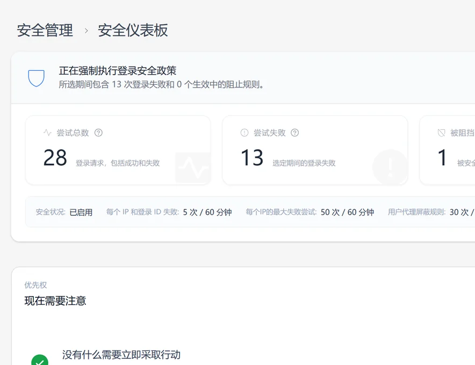
Task: Click 没有什么需要立即采取行动 message
Action: pyautogui.click(x=121, y=355)
